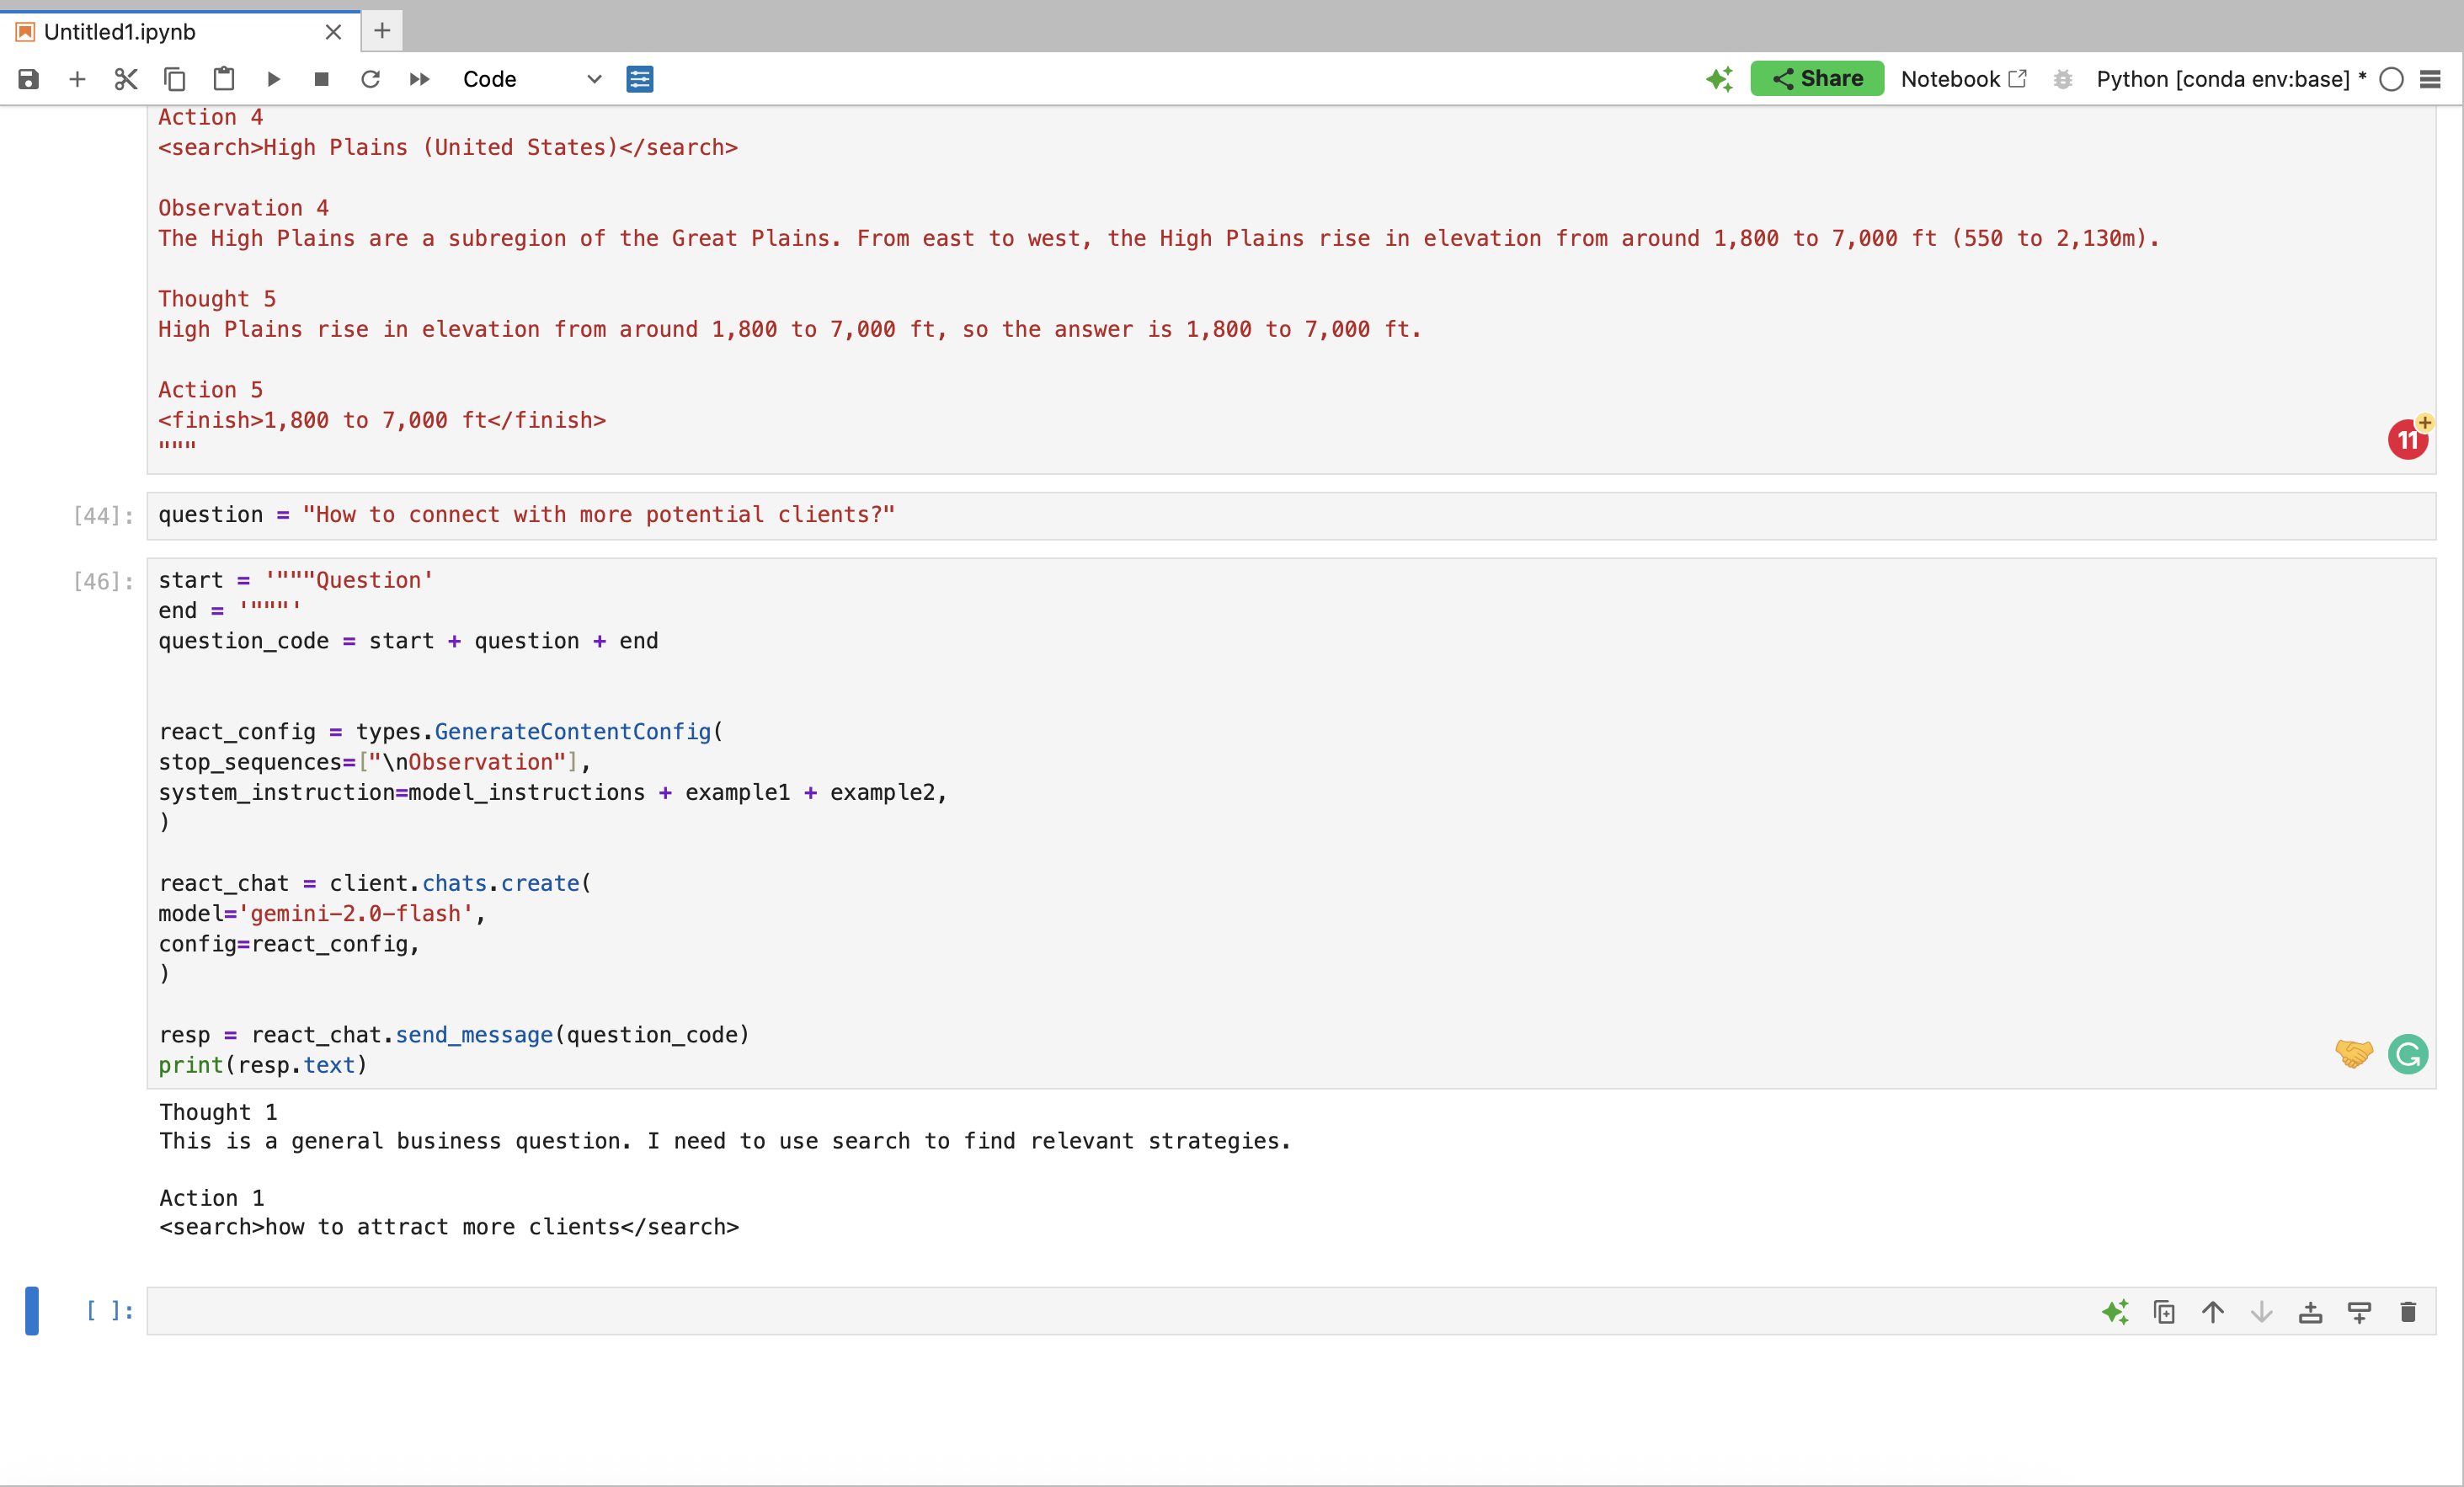Enable the debugger bug icon
Viewport: 2464px width, 1487px height.
2062,79
